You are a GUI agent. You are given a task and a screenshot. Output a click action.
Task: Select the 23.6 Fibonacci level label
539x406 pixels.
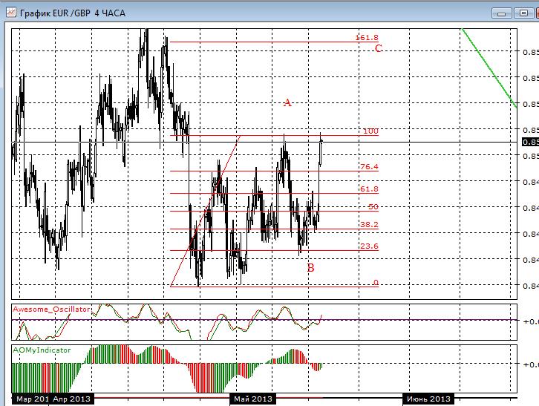point(369,246)
